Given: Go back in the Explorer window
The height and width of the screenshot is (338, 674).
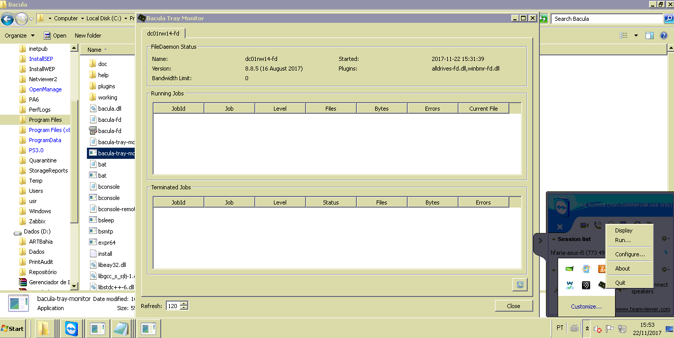Looking at the screenshot, I should (7, 19).
